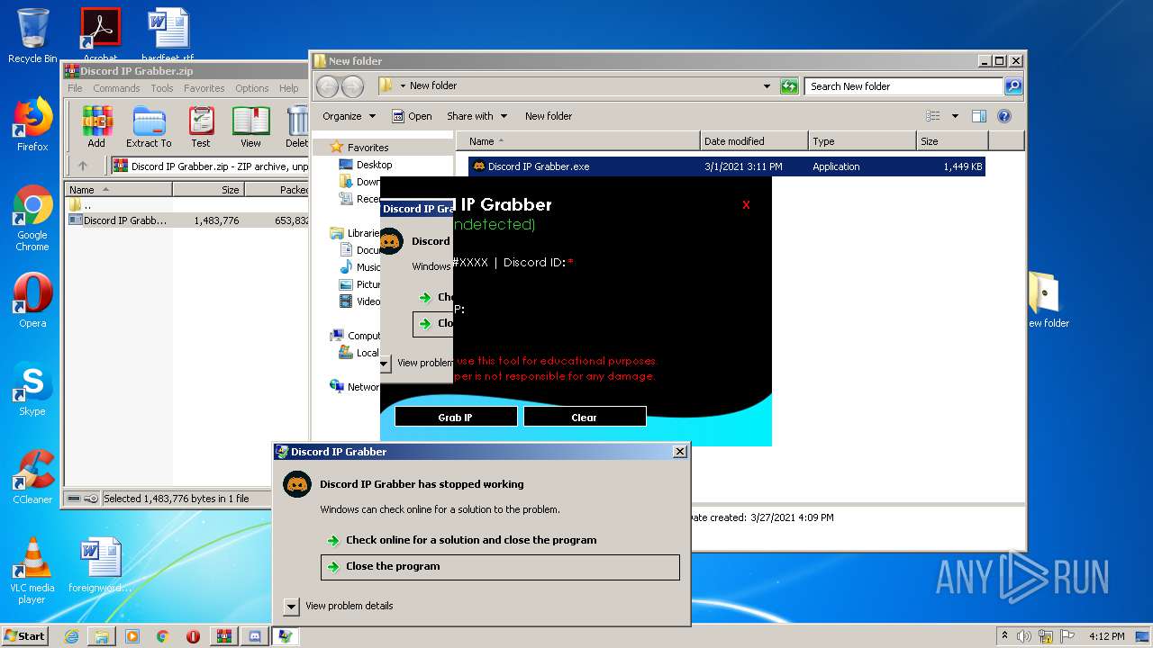Click the red X in Discord IP Grabber
The image size is (1153, 648).
click(x=746, y=205)
